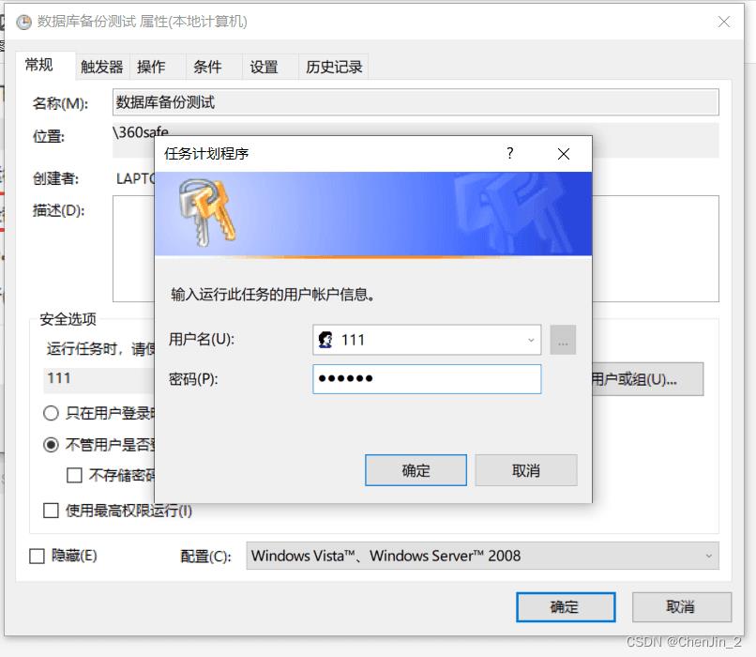Click 确定 in the credential dialog
756x657 pixels.
pos(416,470)
